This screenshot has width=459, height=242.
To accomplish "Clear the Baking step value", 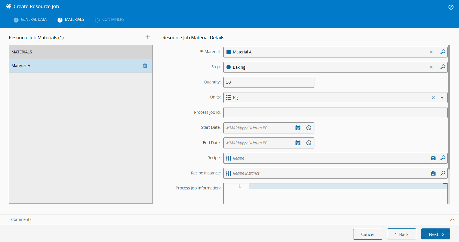I will pos(431,67).
